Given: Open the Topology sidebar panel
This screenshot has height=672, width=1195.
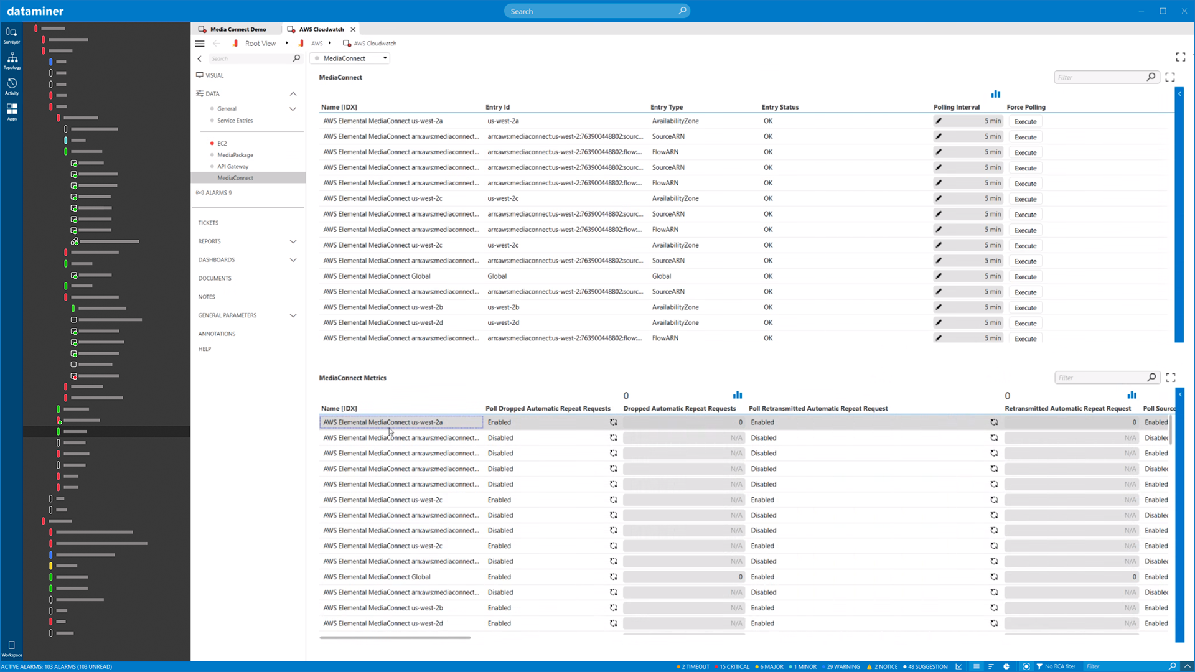Looking at the screenshot, I should click(12, 61).
